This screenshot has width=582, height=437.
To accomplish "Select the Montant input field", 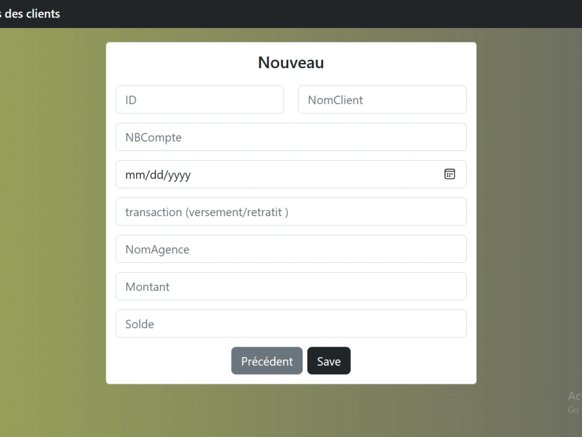I will coord(291,286).
